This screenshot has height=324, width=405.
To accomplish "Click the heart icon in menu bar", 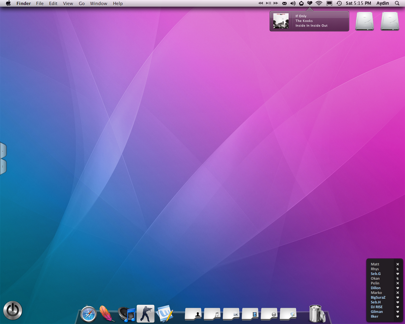I will click(x=310, y=3).
